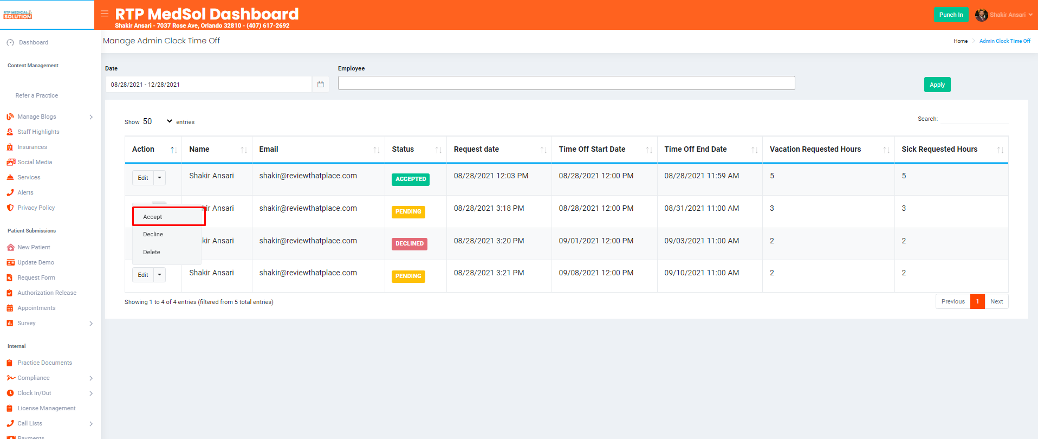This screenshot has height=439, width=1038.
Task: Expand the Survey submenu chevron
Action: (x=91, y=324)
